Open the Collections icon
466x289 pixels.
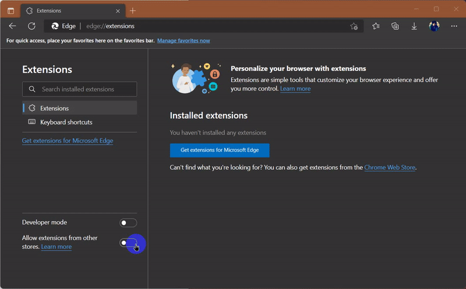pos(395,26)
